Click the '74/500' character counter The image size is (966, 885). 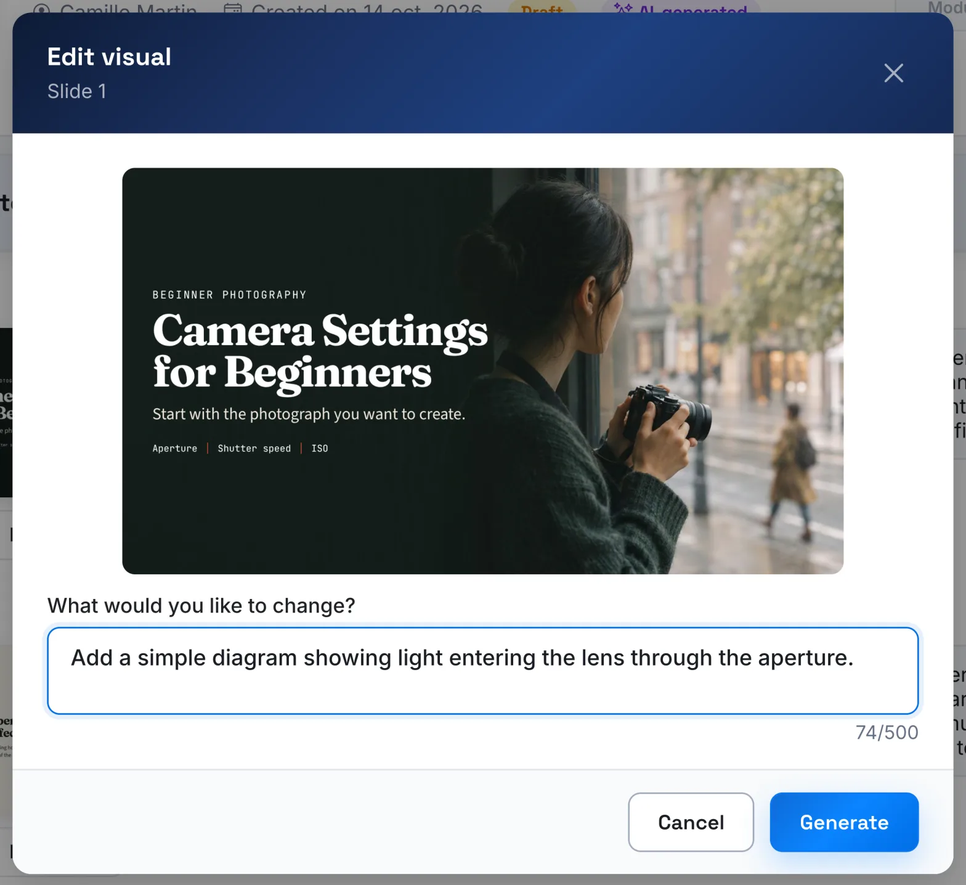[x=887, y=732]
